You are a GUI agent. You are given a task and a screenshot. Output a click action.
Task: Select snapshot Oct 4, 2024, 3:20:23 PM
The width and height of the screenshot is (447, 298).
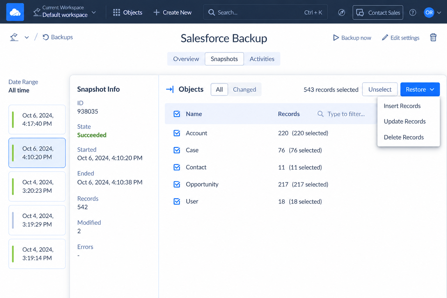pyautogui.click(x=37, y=186)
